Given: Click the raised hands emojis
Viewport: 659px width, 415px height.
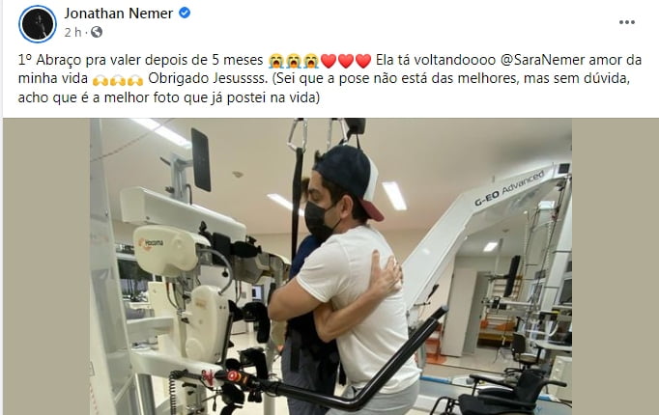Looking at the screenshot, I should (118, 79).
